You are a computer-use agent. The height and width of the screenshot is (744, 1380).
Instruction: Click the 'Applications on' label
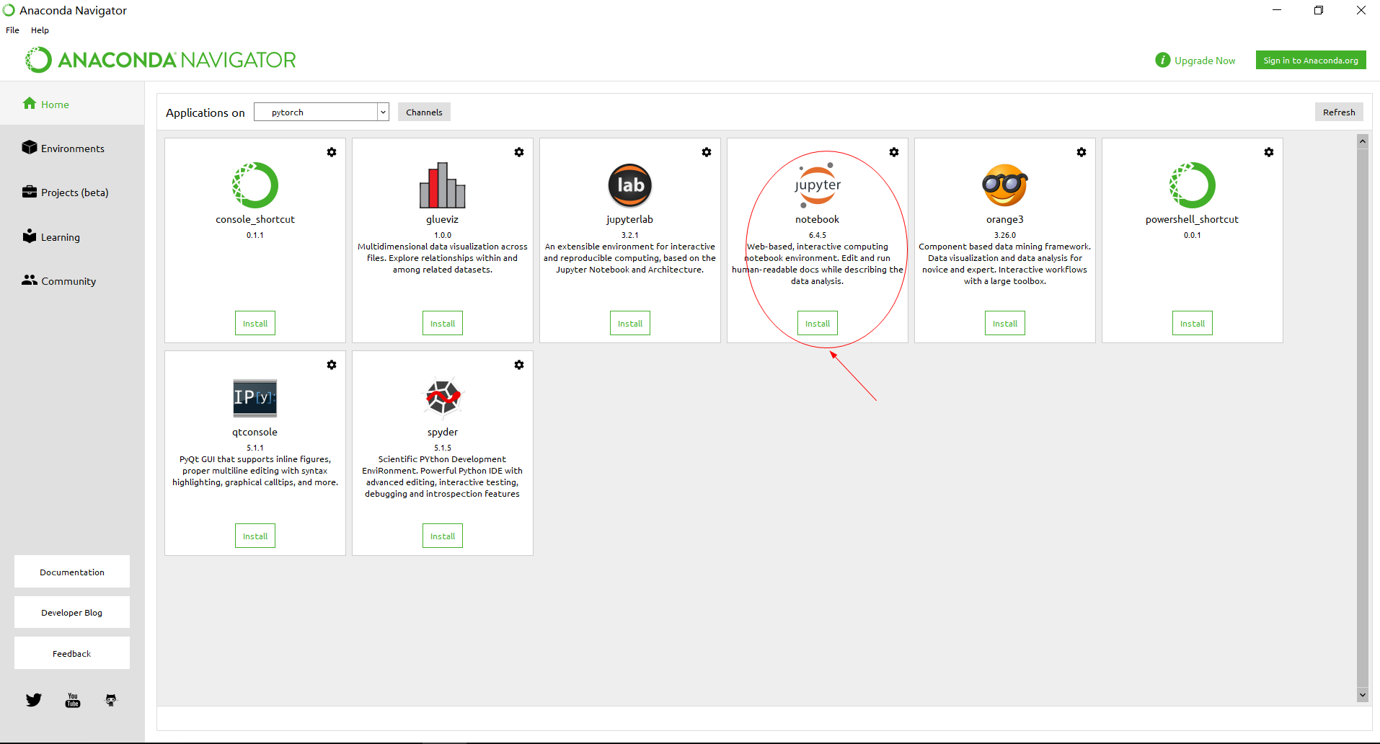[205, 112]
